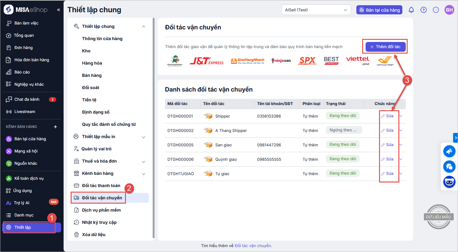Screen dimensions: 458x252
Task: Open Nhật ký truy cập menu item
Action: [99, 222]
